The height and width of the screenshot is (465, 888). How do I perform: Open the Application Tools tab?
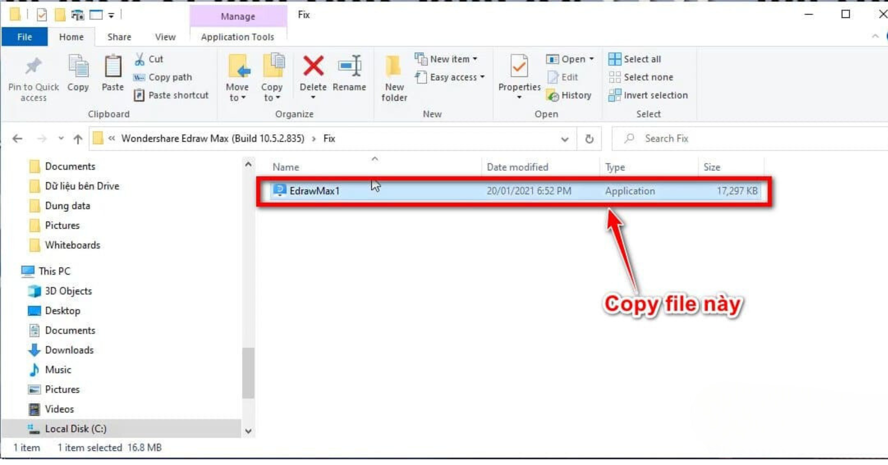pos(237,37)
